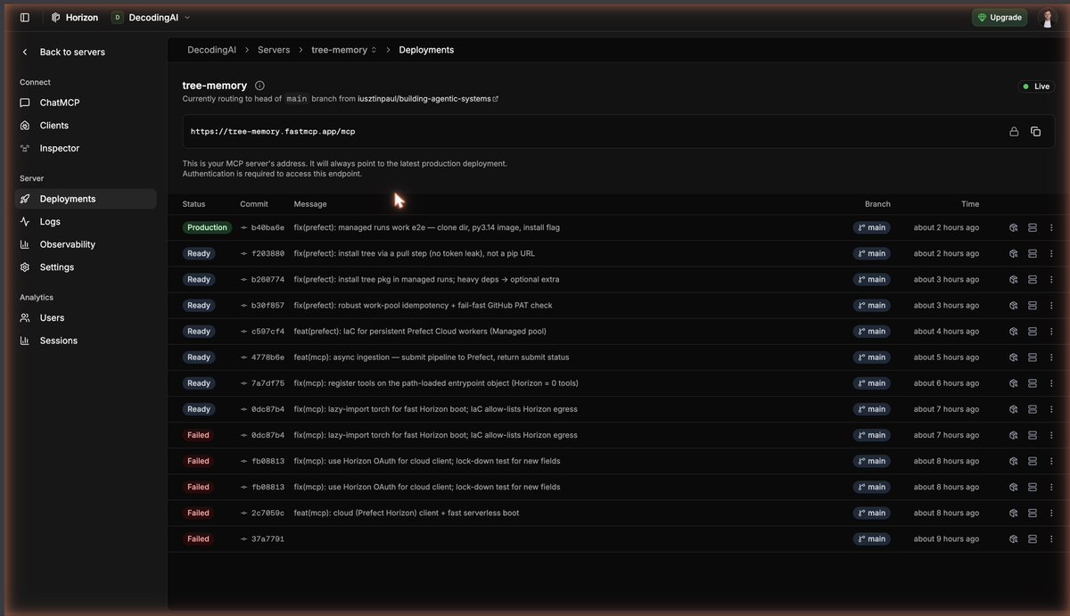The height and width of the screenshot is (616, 1070).
Task: Open the more options menu for commit b30f857
Action: tap(1051, 305)
